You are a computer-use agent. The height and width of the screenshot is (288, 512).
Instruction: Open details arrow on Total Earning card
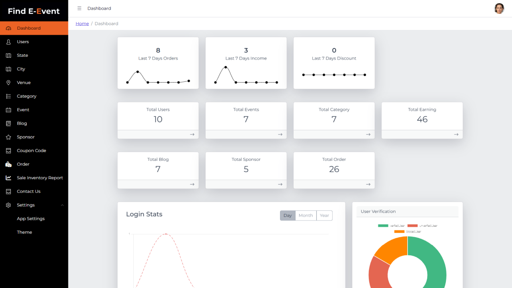point(456,134)
